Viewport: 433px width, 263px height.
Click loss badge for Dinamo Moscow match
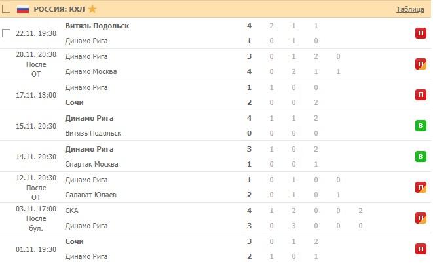coord(421,64)
